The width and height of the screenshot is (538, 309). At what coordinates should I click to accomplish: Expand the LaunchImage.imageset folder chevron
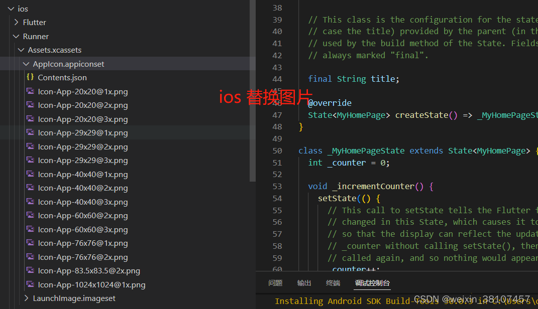26,298
